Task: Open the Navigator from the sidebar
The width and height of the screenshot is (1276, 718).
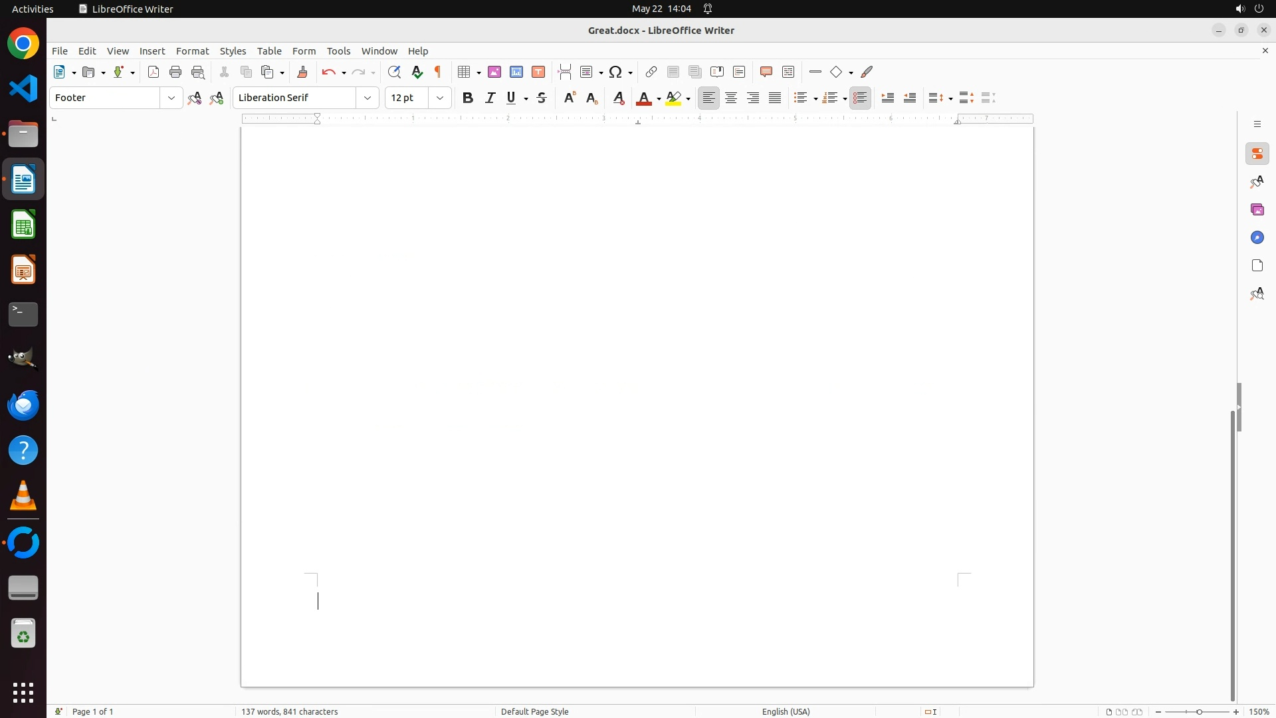Action: (x=1257, y=238)
